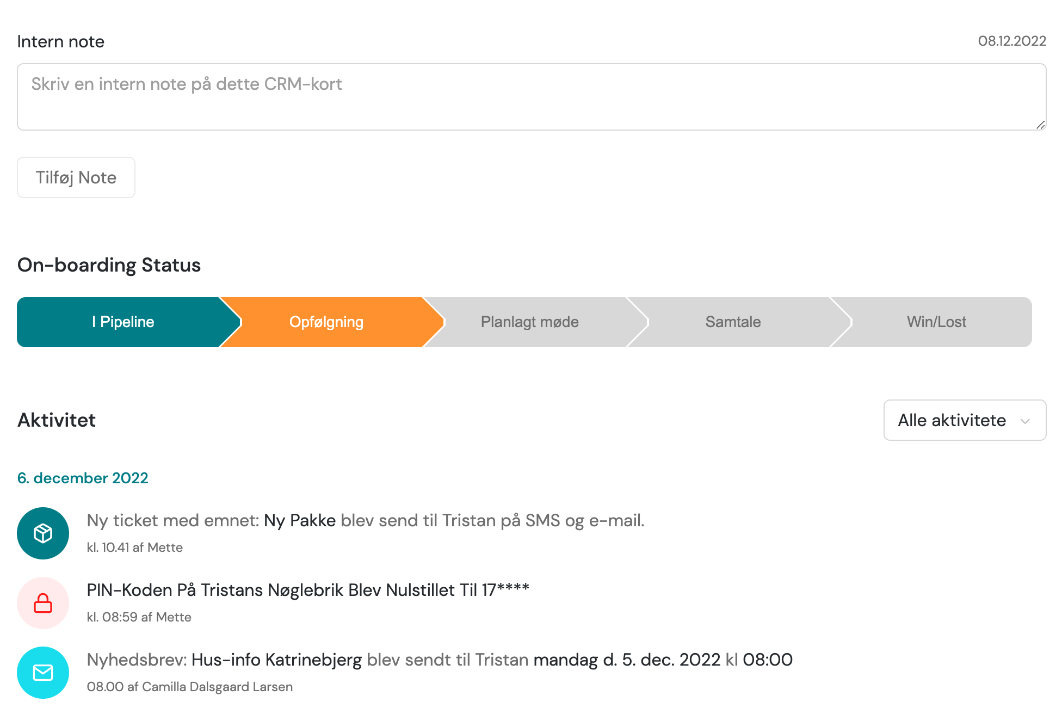Screen dimensions: 1062x726
Task: Open the Ny Pakke ticket link
Action: tap(299, 520)
